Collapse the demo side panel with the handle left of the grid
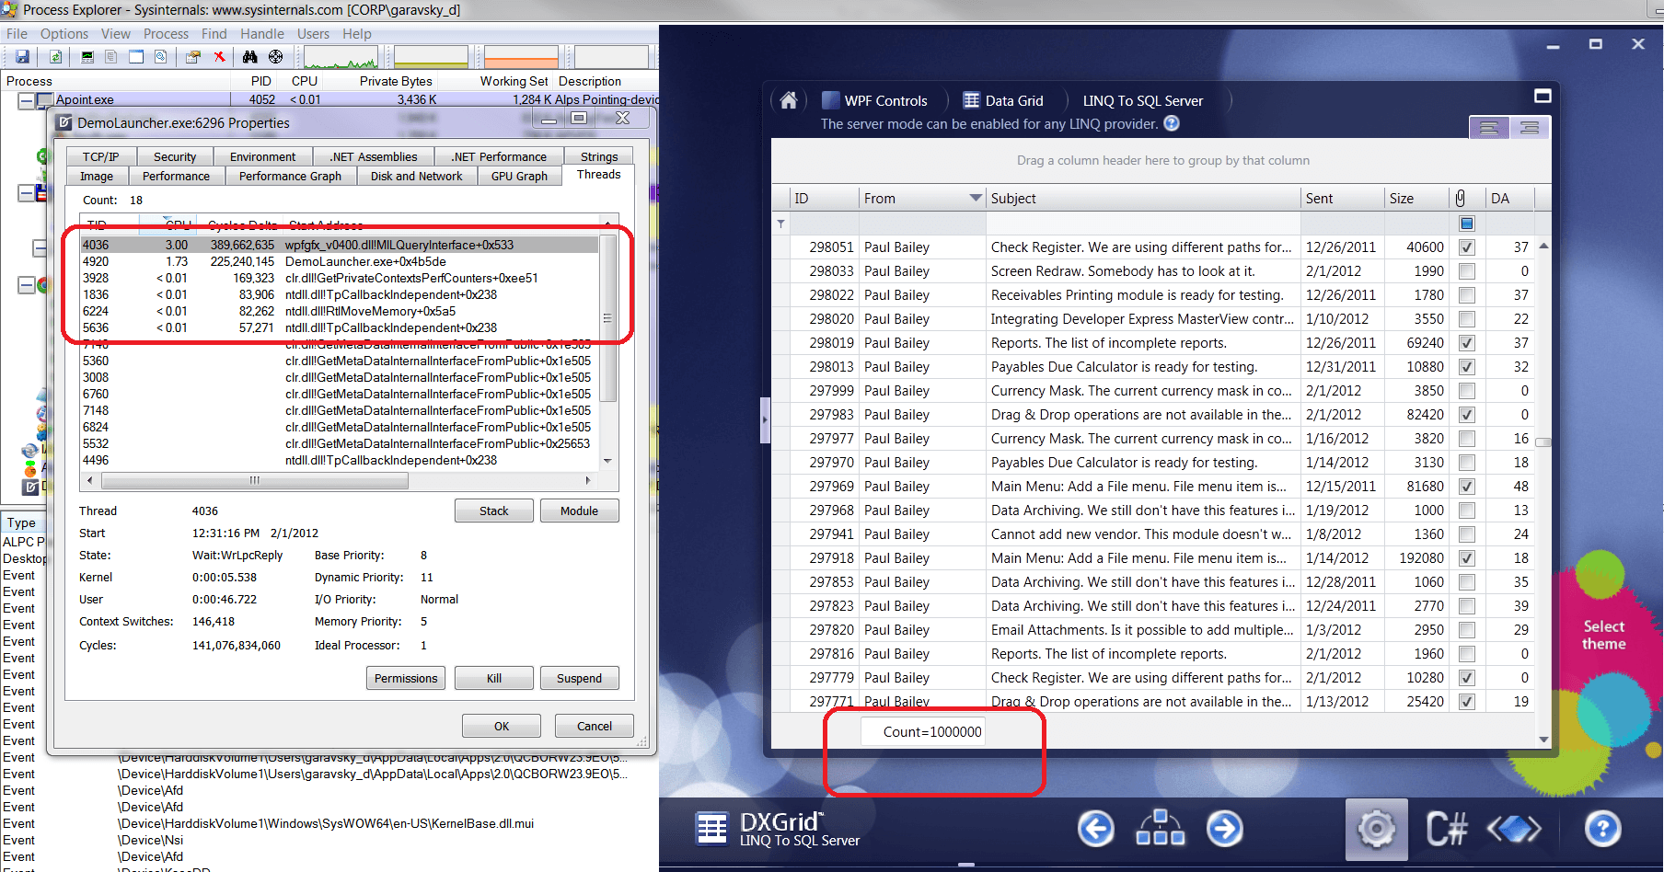1664x872 pixels. [765, 421]
